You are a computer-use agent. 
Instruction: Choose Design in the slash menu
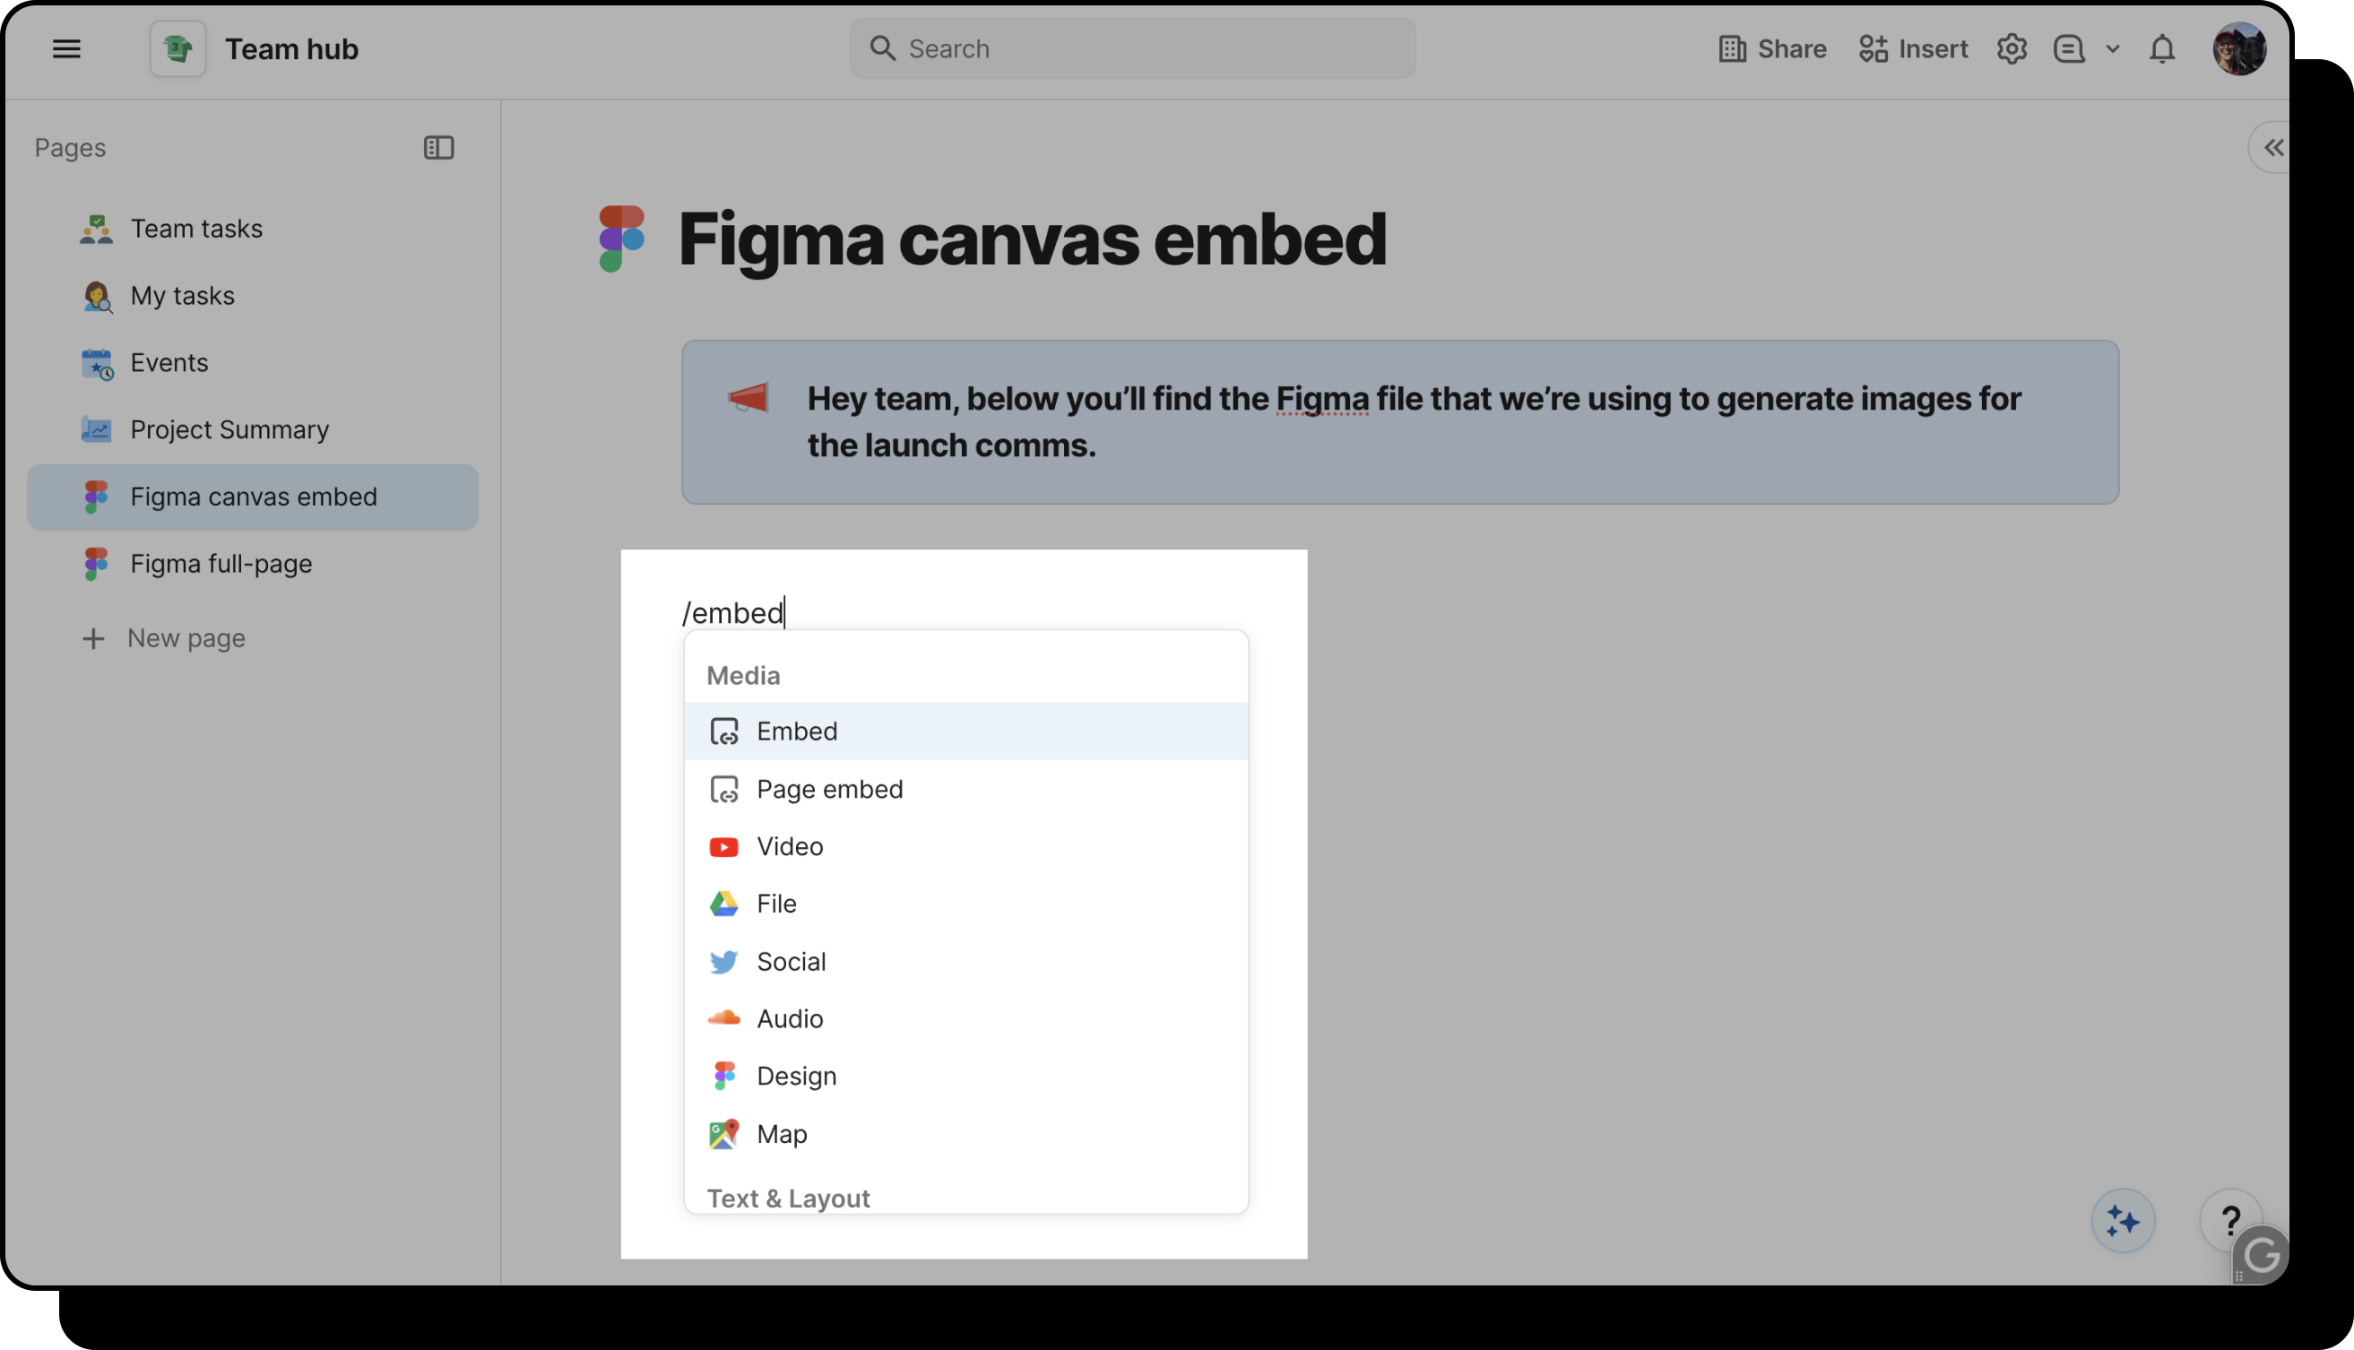[796, 1076]
